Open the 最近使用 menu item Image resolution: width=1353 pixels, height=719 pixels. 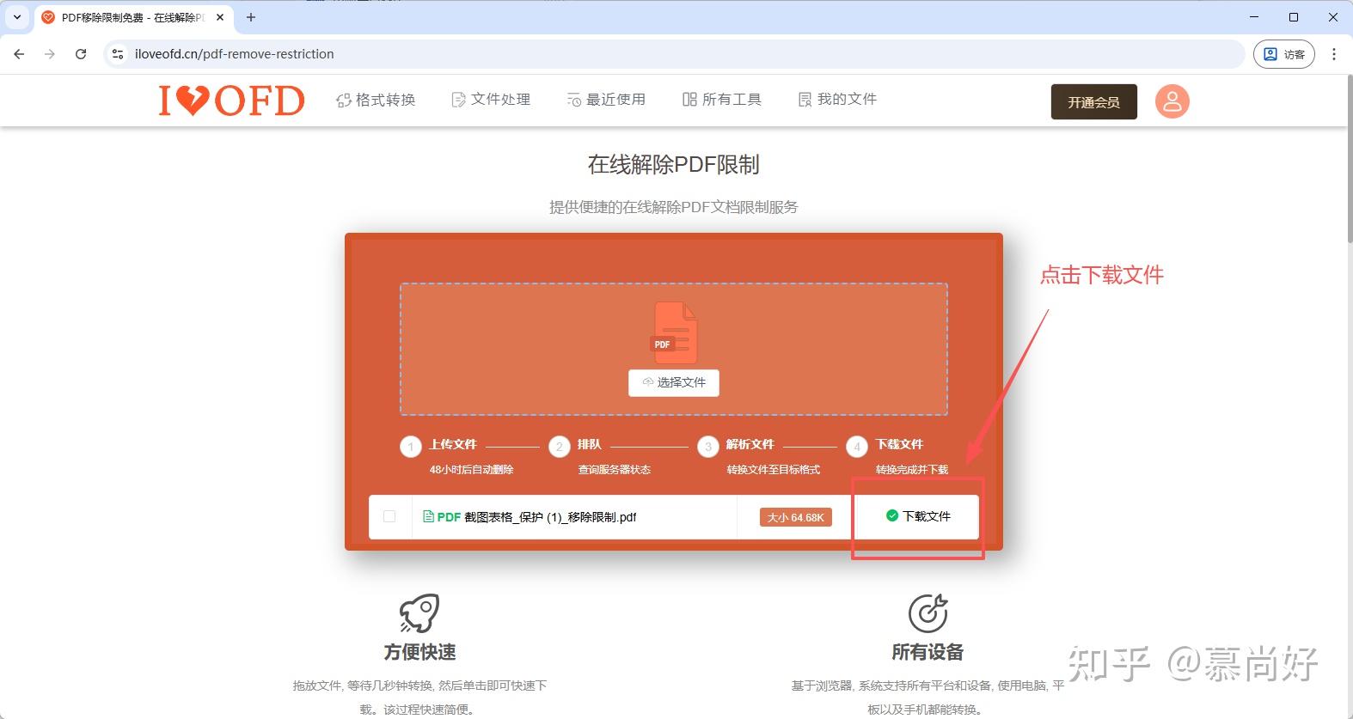[606, 100]
